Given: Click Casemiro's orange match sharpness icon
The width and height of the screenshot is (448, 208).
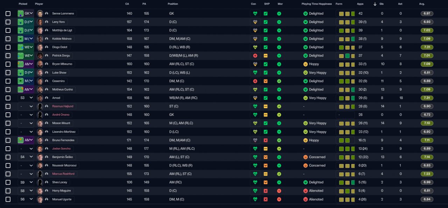Looking at the screenshot, I should 266,81.
